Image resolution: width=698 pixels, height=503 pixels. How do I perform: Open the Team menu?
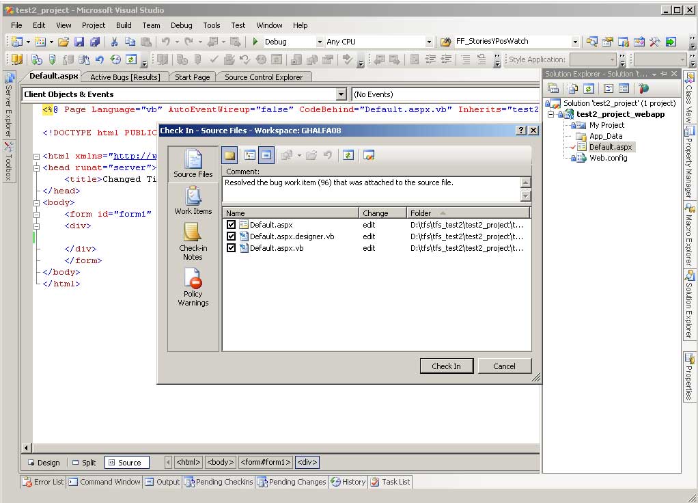click(151, 25)
